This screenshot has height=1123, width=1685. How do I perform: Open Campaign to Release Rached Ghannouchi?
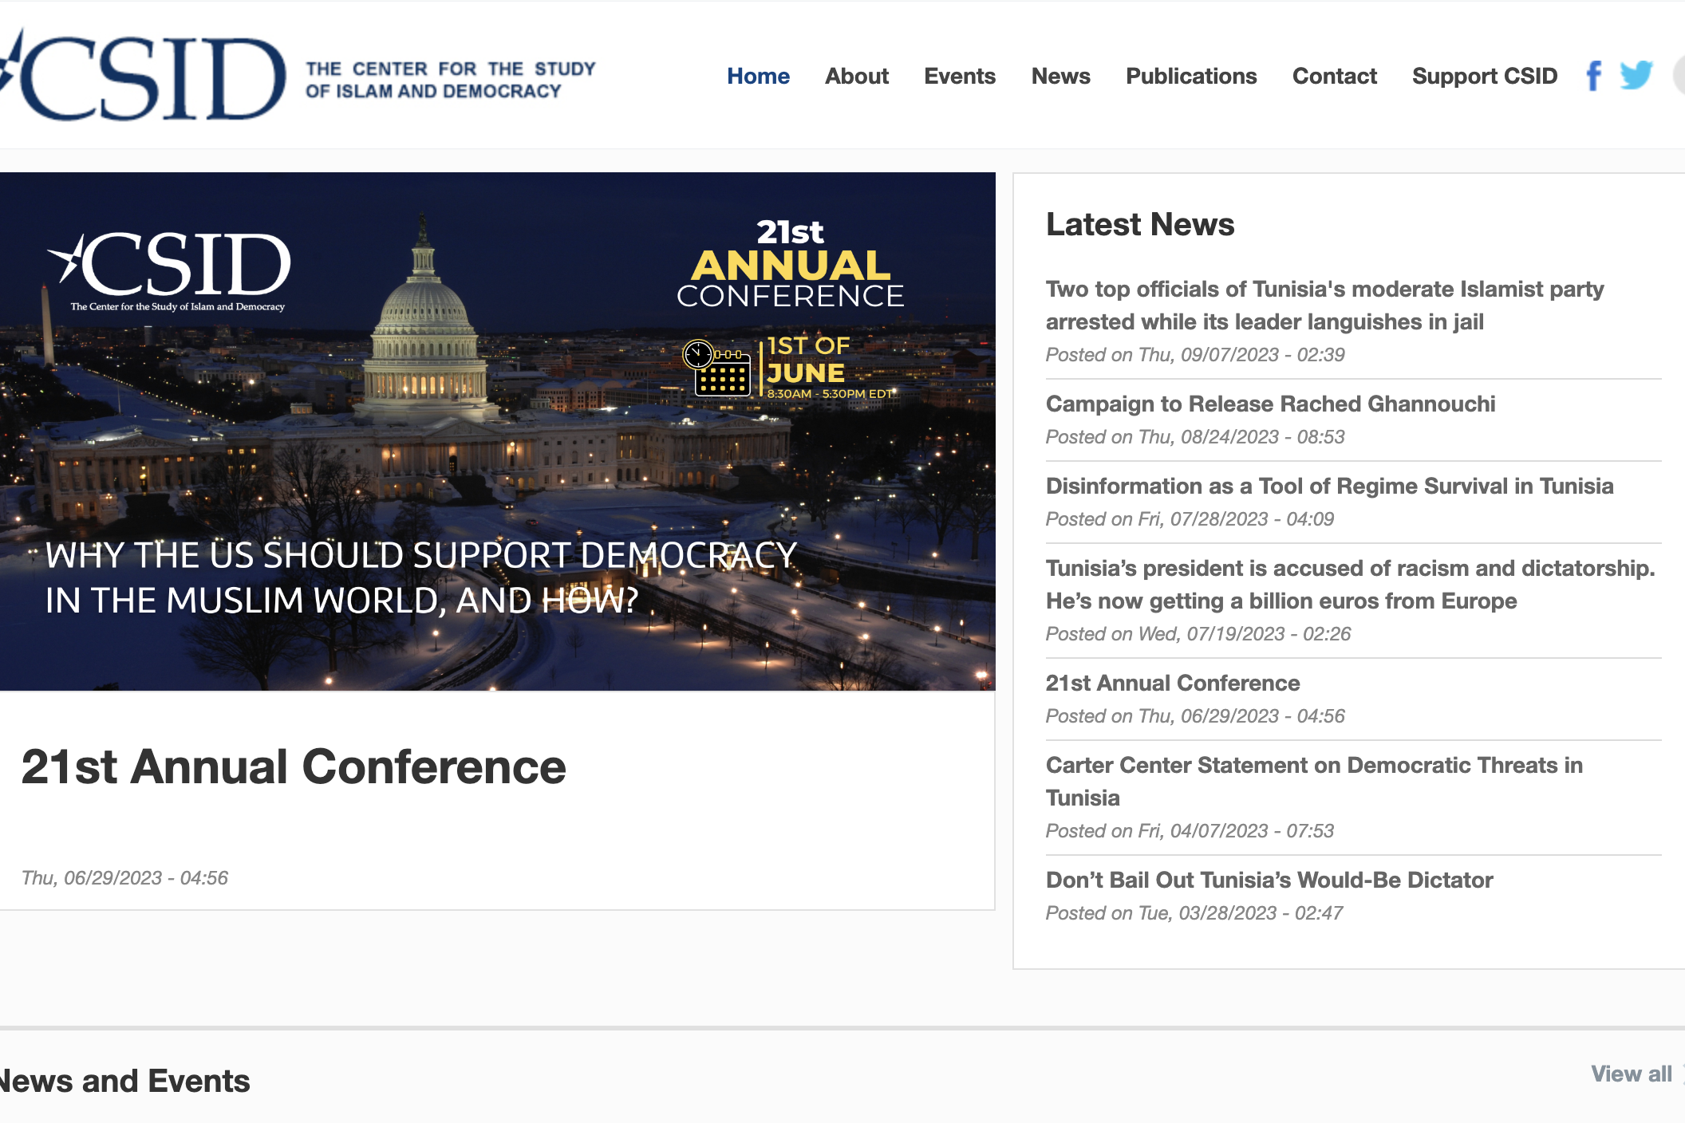click(1270, 404)
